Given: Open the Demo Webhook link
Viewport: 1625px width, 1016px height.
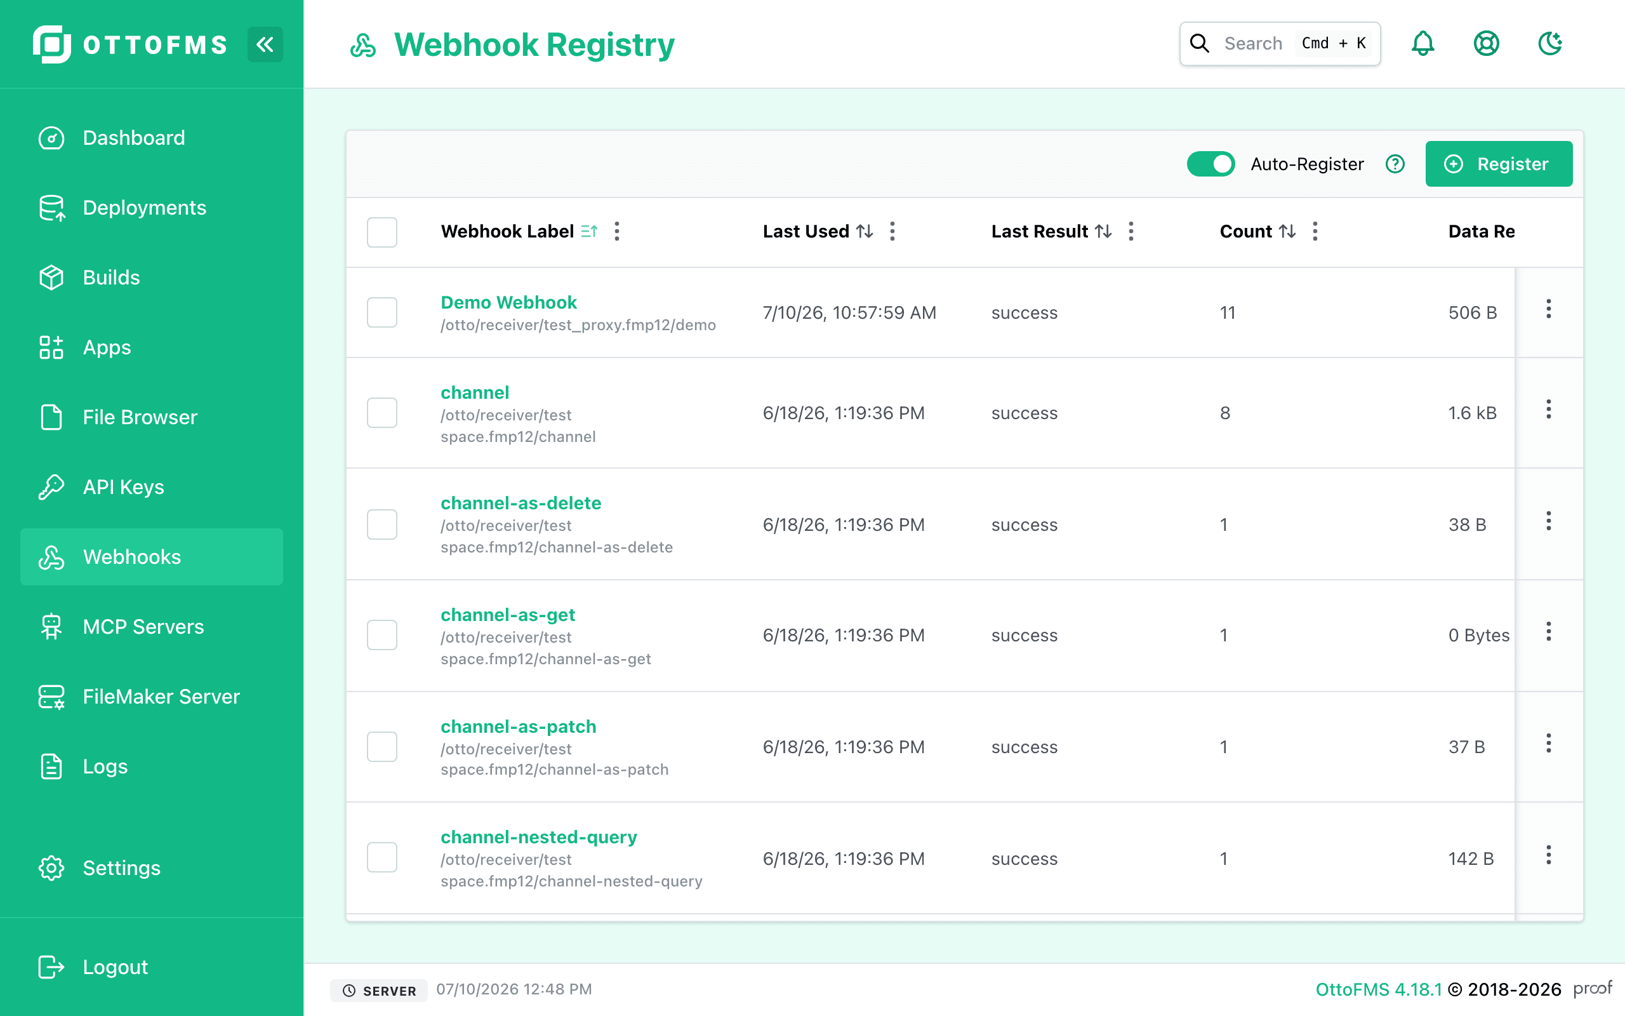Looking at the screenshot, I should click(508, 302).
